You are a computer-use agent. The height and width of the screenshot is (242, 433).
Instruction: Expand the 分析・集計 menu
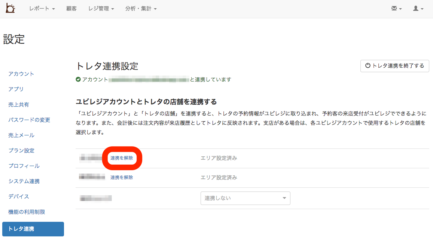tap(141, 9)
